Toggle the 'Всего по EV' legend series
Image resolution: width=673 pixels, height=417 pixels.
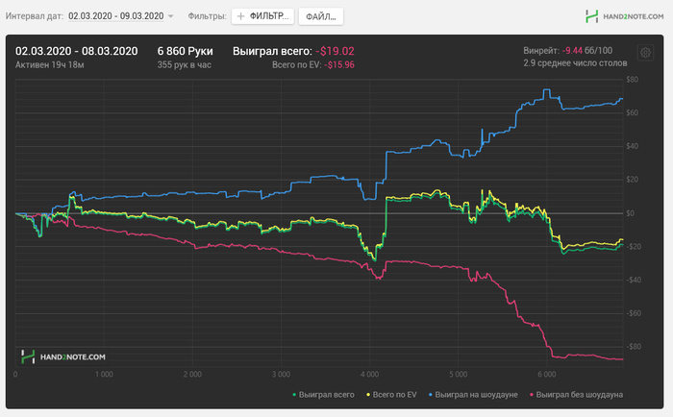tap(391, 395)
